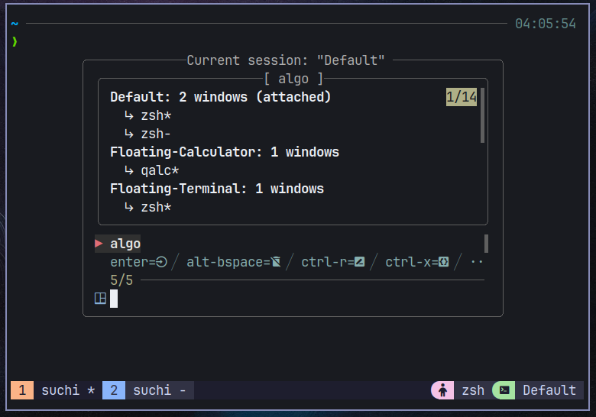The height and width of the screenshot is (417, 596).
Task: Switch to tmux window 2 suchi
Action: coord(148,390)
